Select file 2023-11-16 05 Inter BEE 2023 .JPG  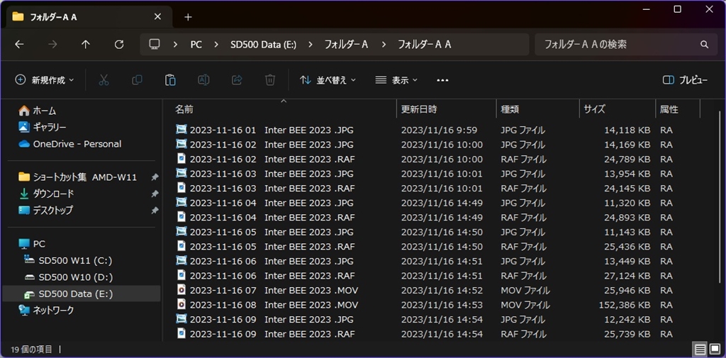[272, 232]
